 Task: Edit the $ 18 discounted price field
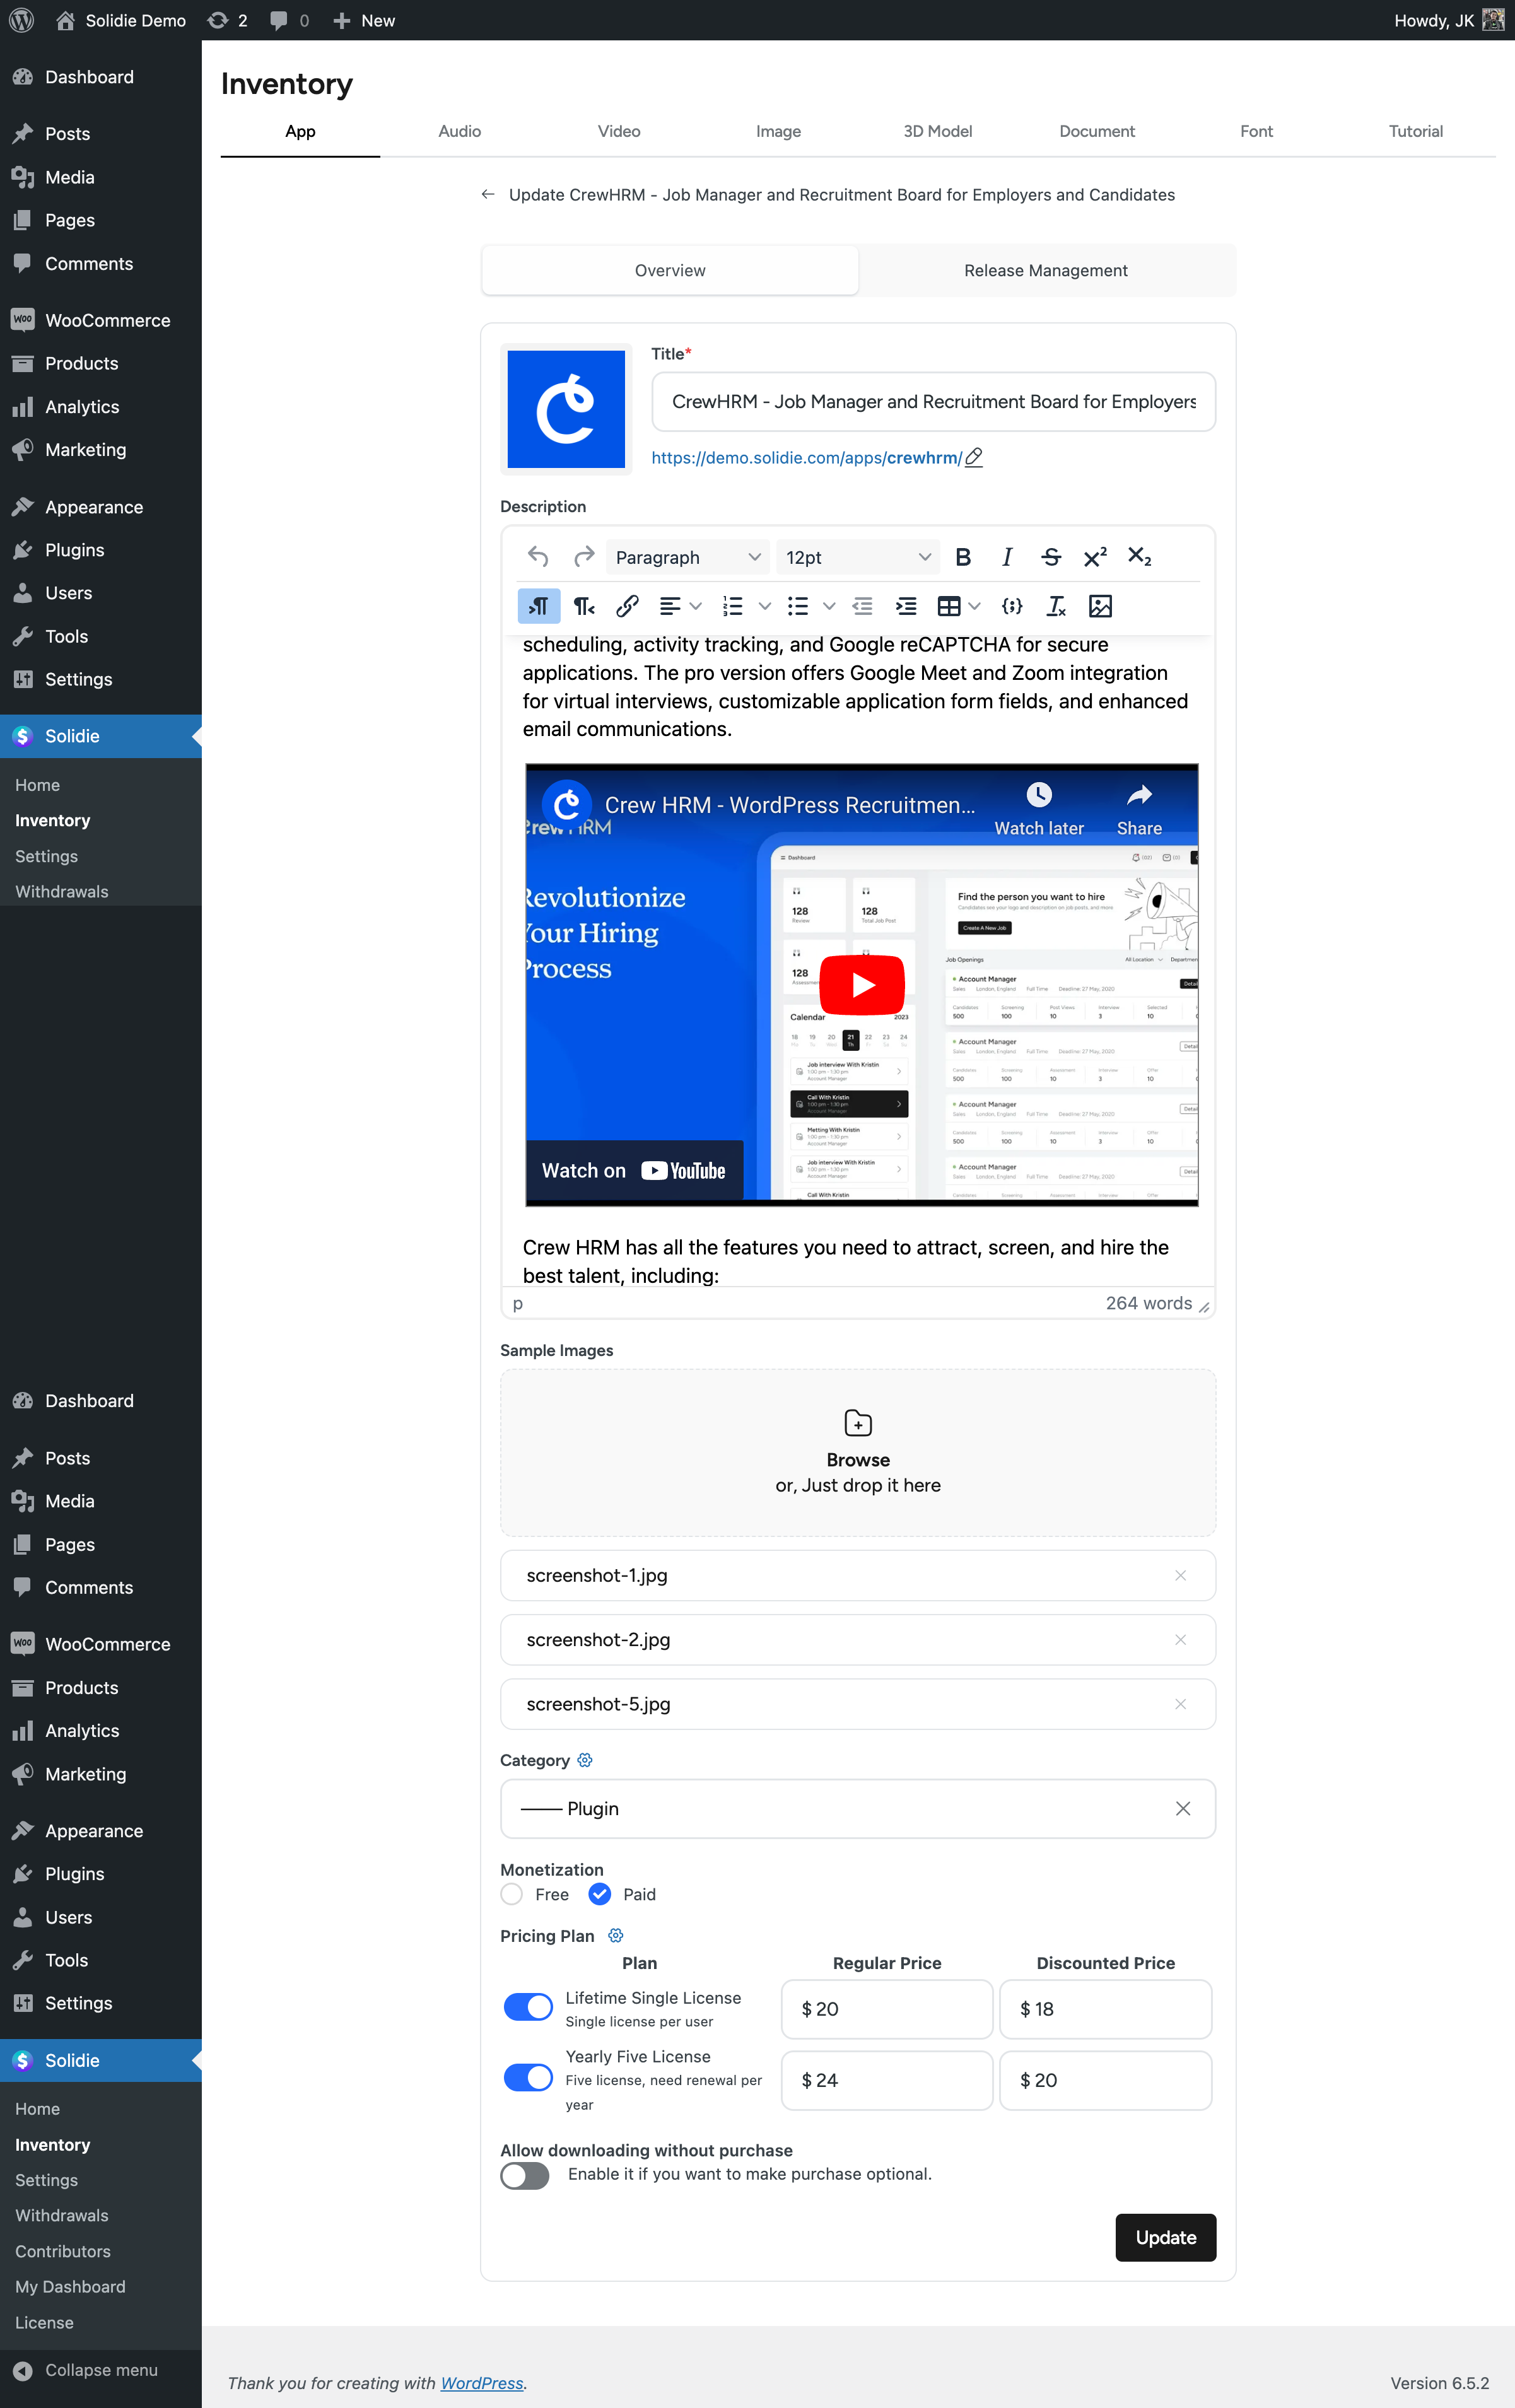1105,2009
